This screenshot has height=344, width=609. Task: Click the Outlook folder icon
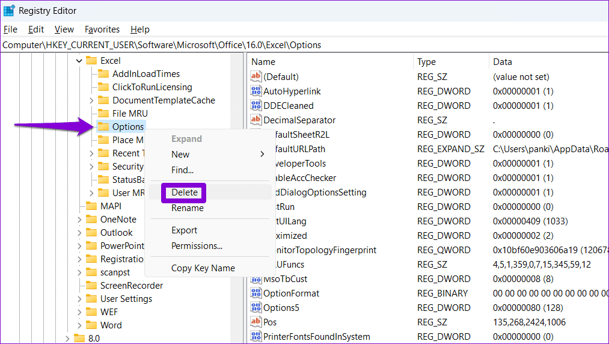coord(91,233)
